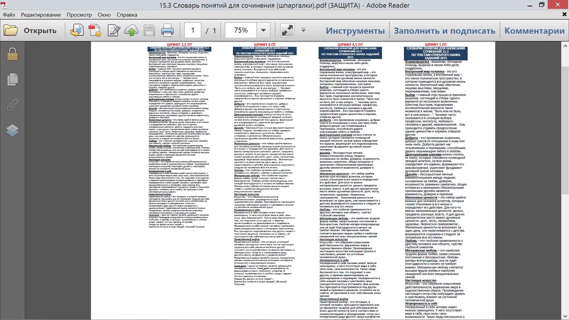Open the Окно menu
Viewport: 569px width, 320px height.
(104, 15)
